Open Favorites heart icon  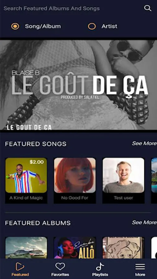(60, 267)
